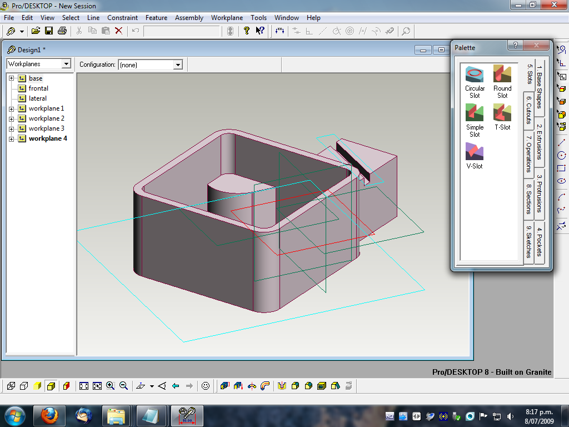Open the Feature menu
The image size is (569, 427).
[x=156, y=17]
